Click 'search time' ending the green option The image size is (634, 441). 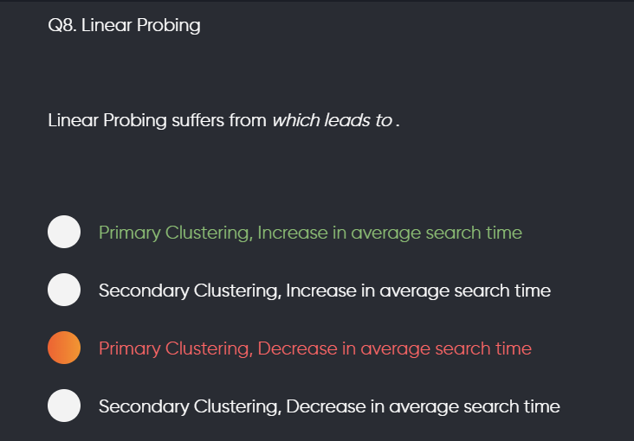click(x=474, y=233)
